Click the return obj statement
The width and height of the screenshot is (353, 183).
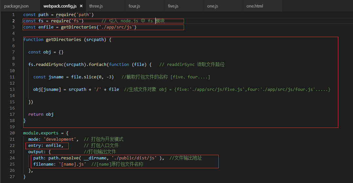tap(41, 114)
